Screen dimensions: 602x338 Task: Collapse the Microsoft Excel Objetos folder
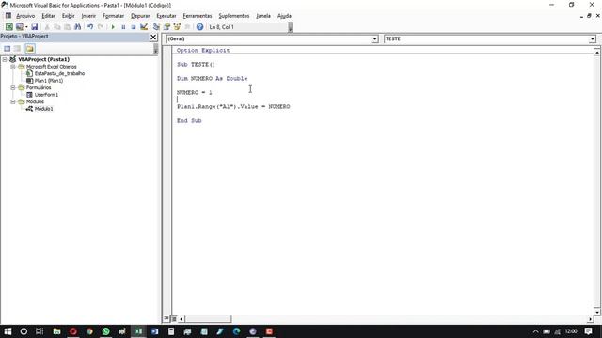(x=12, y=67)
